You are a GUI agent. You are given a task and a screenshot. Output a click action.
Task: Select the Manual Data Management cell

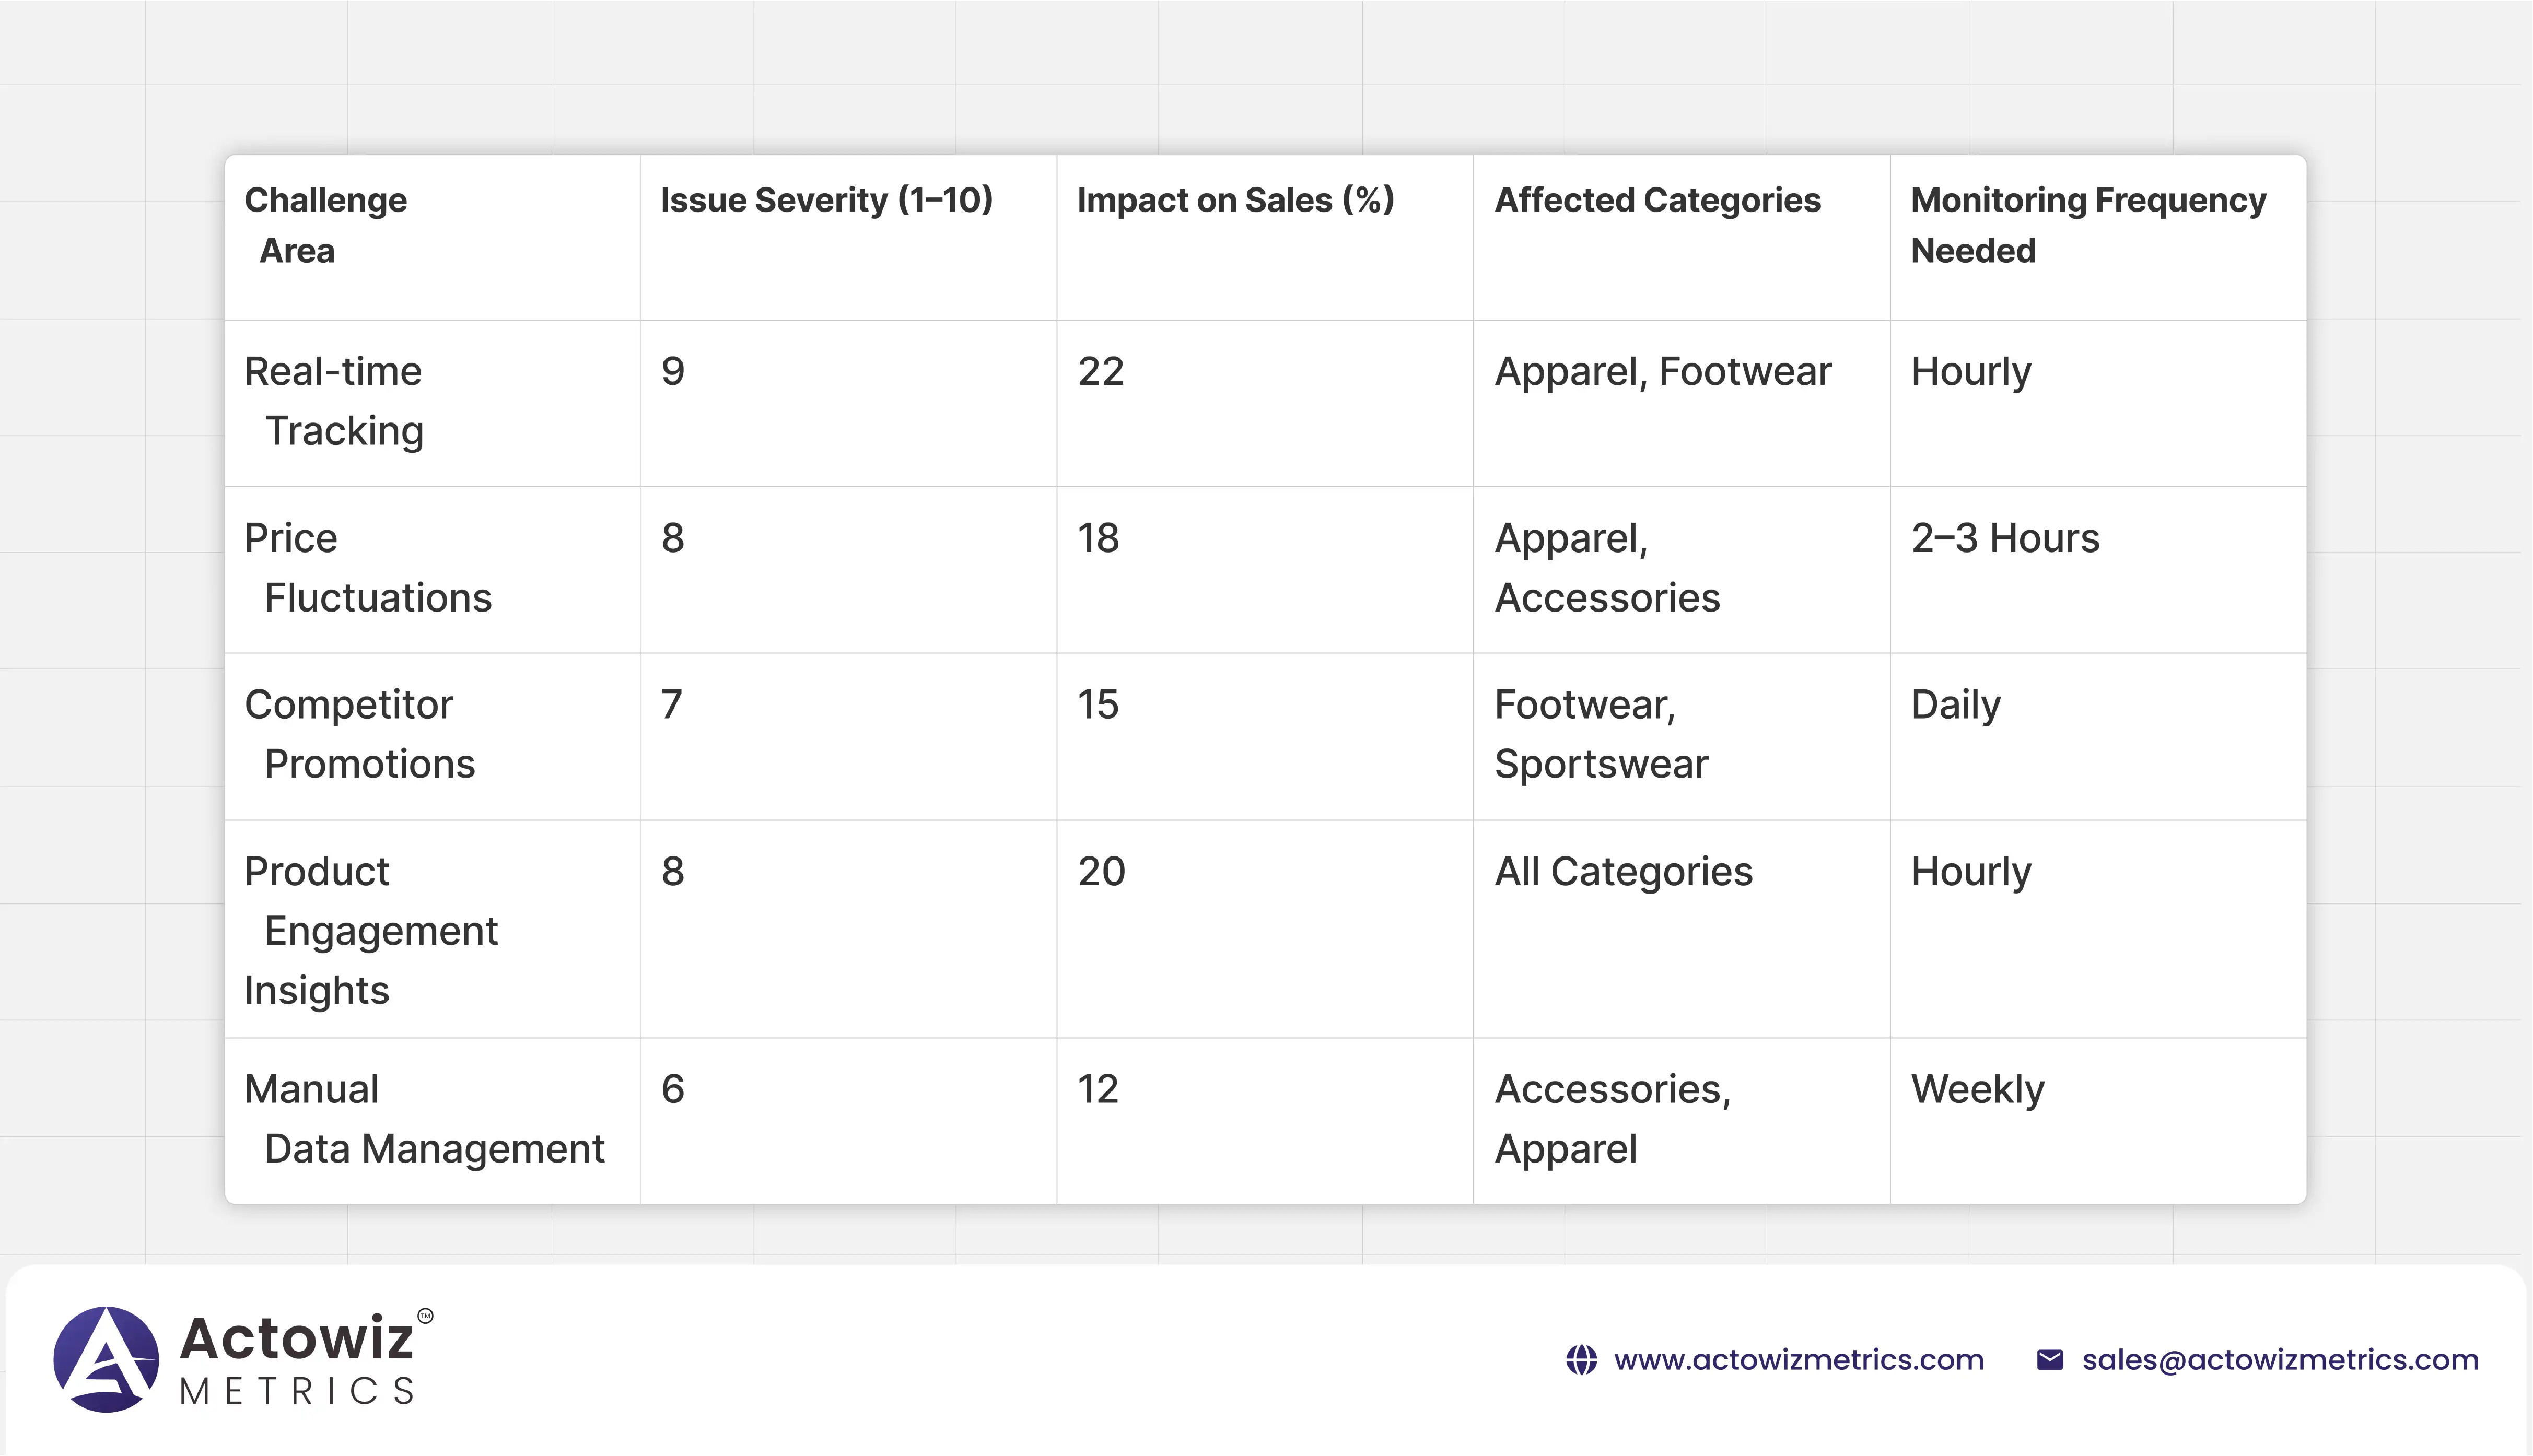click(424, 1118)
